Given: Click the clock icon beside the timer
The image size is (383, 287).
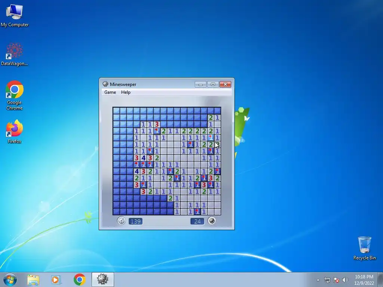Looking at the screenshot, I should point(121,221).
